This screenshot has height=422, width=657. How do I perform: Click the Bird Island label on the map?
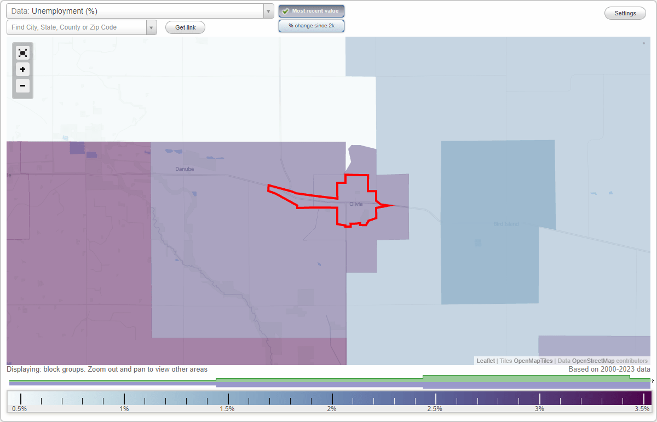click(x=506, y=224)
